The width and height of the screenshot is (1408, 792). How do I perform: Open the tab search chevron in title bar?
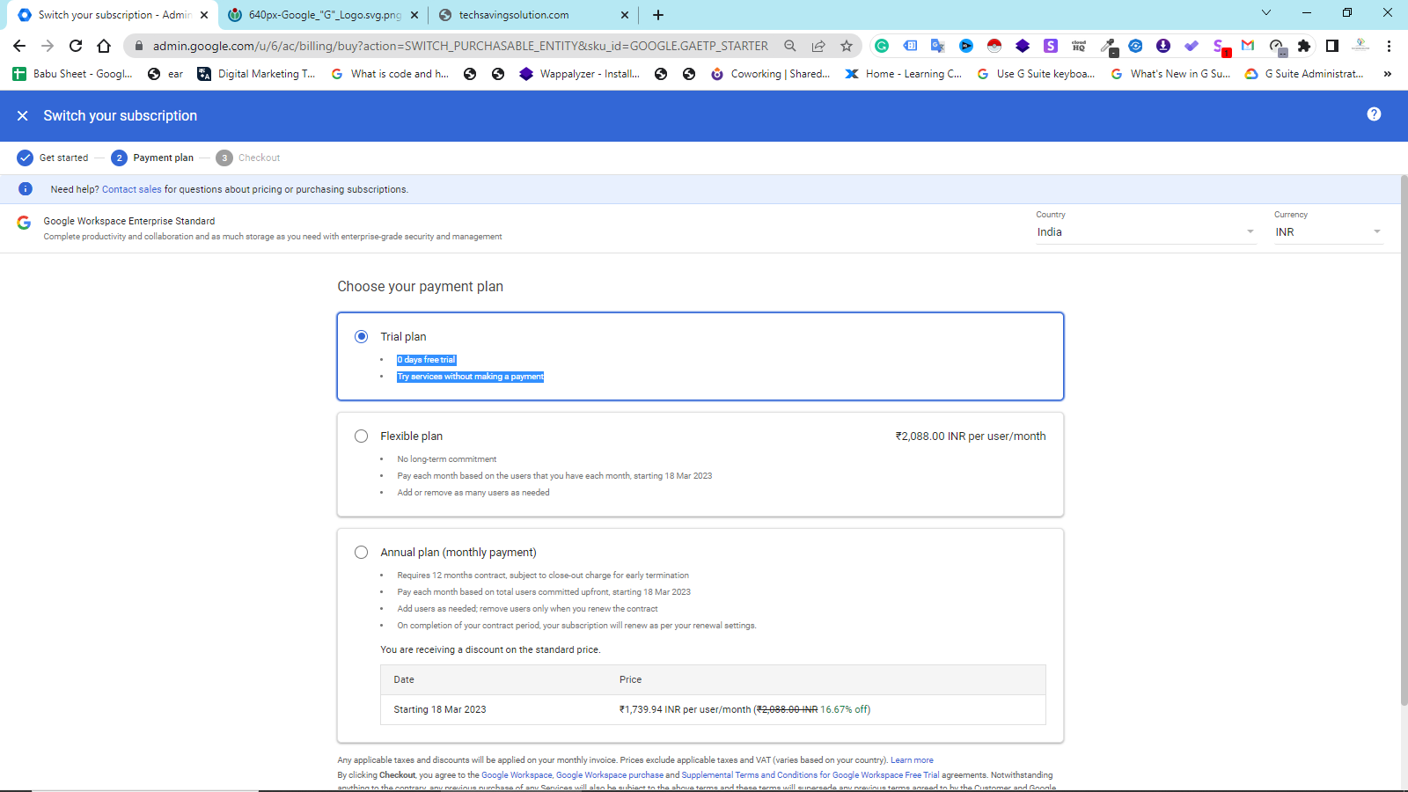point(1265,12)
